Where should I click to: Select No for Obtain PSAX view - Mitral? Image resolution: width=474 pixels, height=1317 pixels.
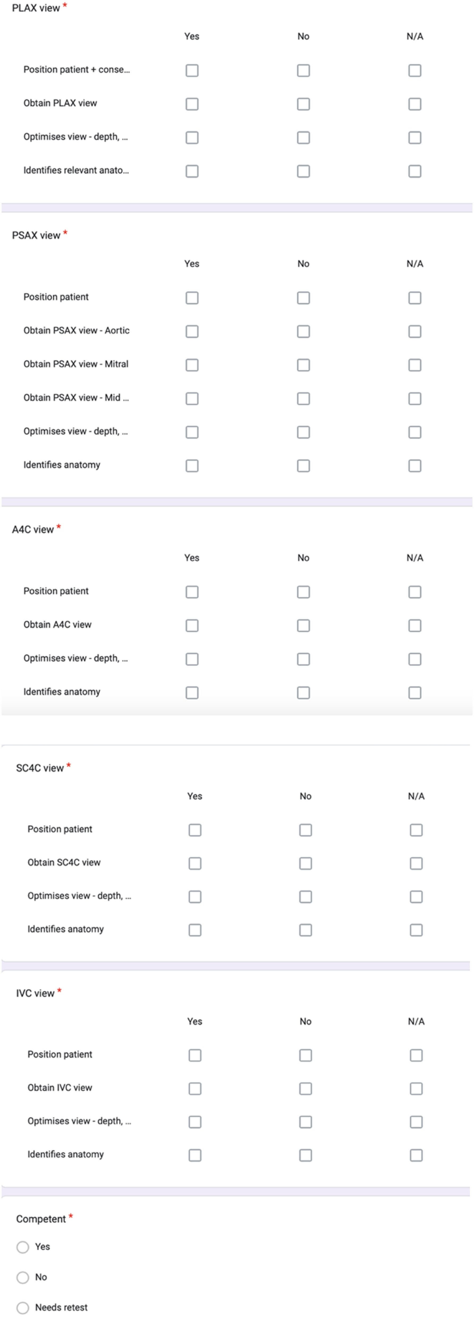point(303,365)
